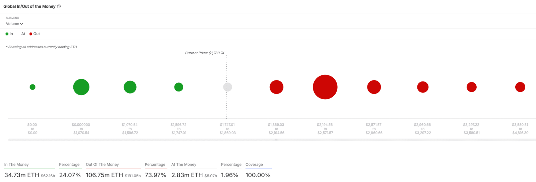Click the In The Money summary heading
The image size is (536, 182).
[x=16, y=165]
